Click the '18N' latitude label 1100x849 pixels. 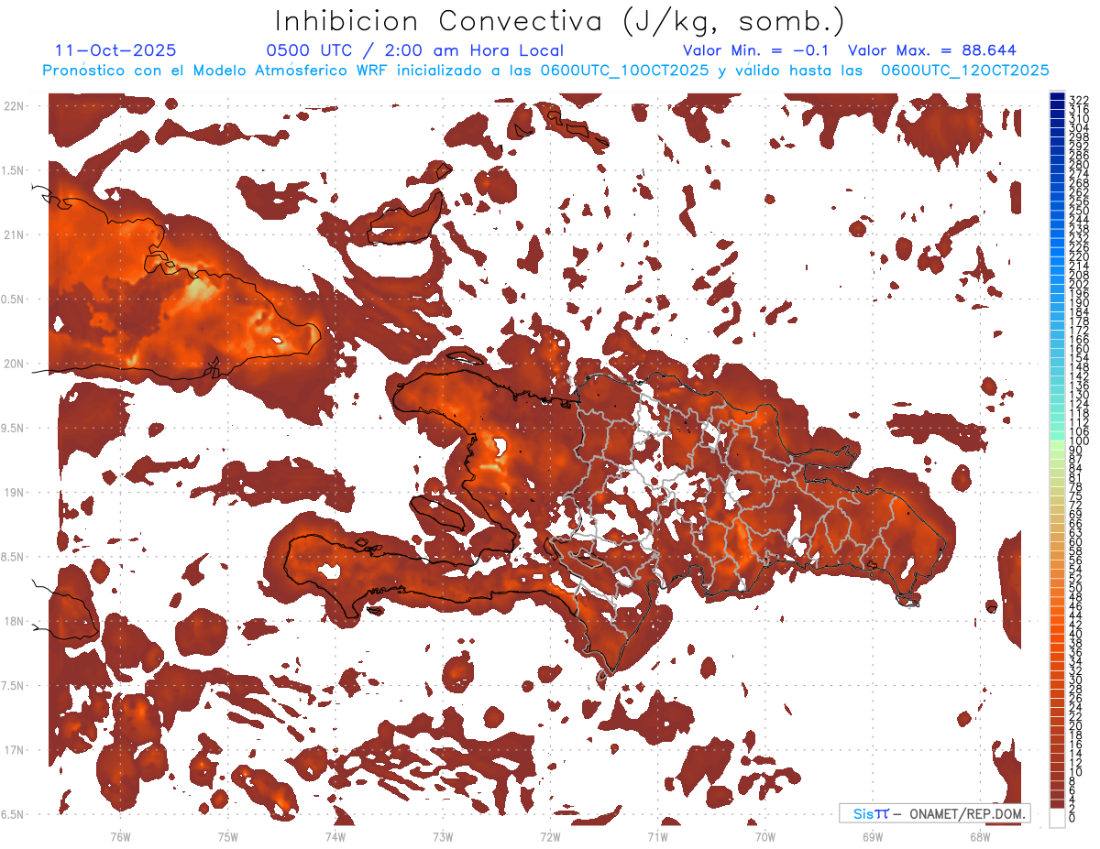click(x=14, y=622)
